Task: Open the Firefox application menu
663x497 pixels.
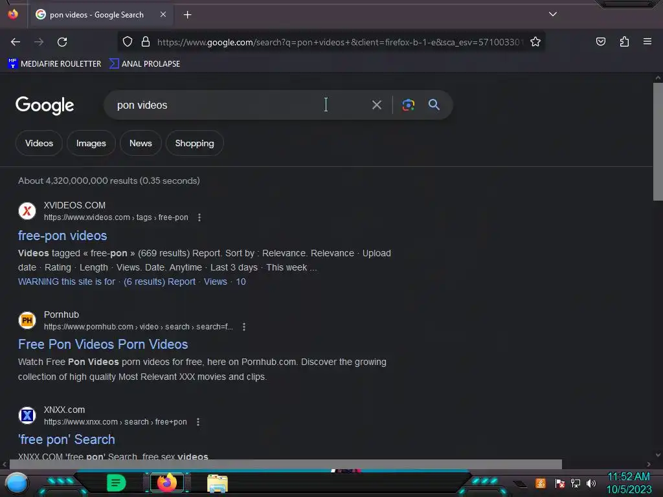Action: click(x=647, y=41)
